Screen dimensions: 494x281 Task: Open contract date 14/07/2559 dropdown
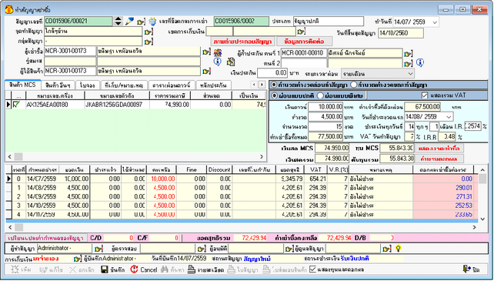click(x=435, y=22)
